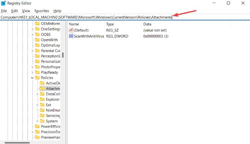Screen dimensions: 250x144
Task: Select the PrecisionTou folder icon
Action: (37, 132)
